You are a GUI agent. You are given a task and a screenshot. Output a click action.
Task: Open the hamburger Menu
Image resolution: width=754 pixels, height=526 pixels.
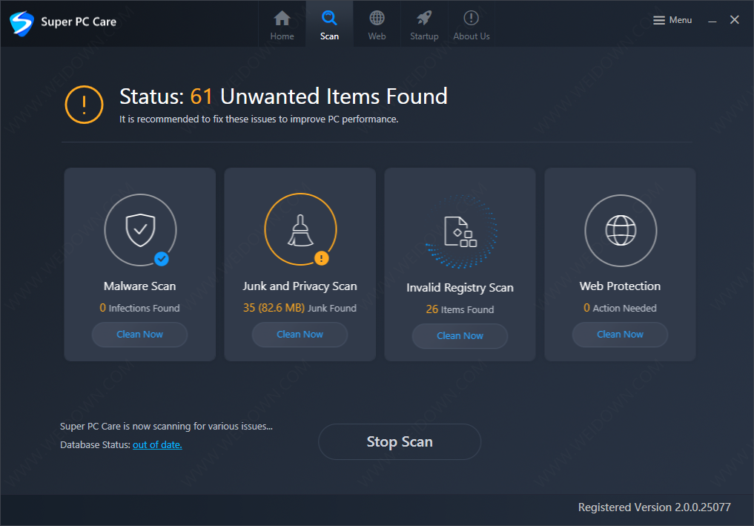pos(672,20)
